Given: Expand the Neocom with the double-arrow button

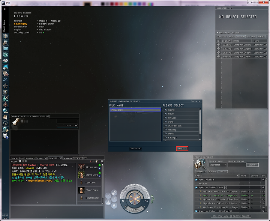Looking at the screenshot, I should coord(5,9).
